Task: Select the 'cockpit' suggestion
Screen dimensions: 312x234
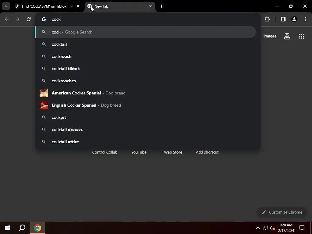Action: pos(145,117)
